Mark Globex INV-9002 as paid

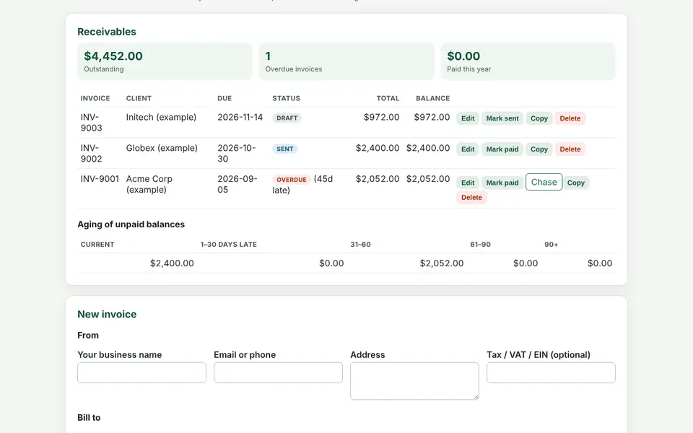502,149
